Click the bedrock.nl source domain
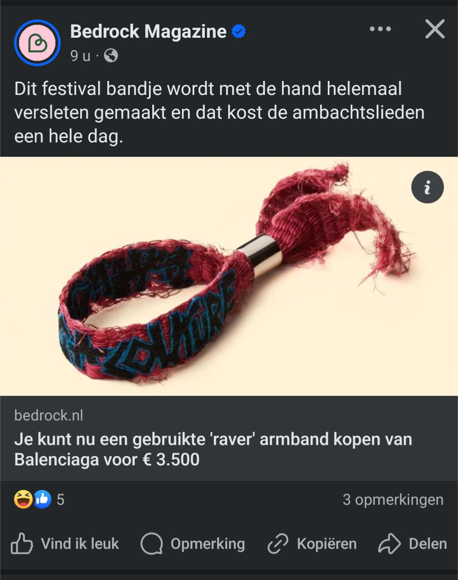 point(49,415)
